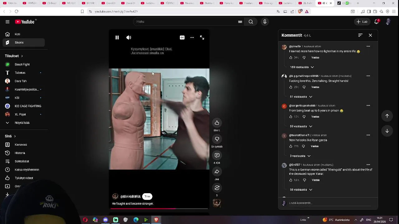The image size is (399, 224).
Task: Like the @k.y.g.mahinoyurei8155 comment
Action: [291, 87]
